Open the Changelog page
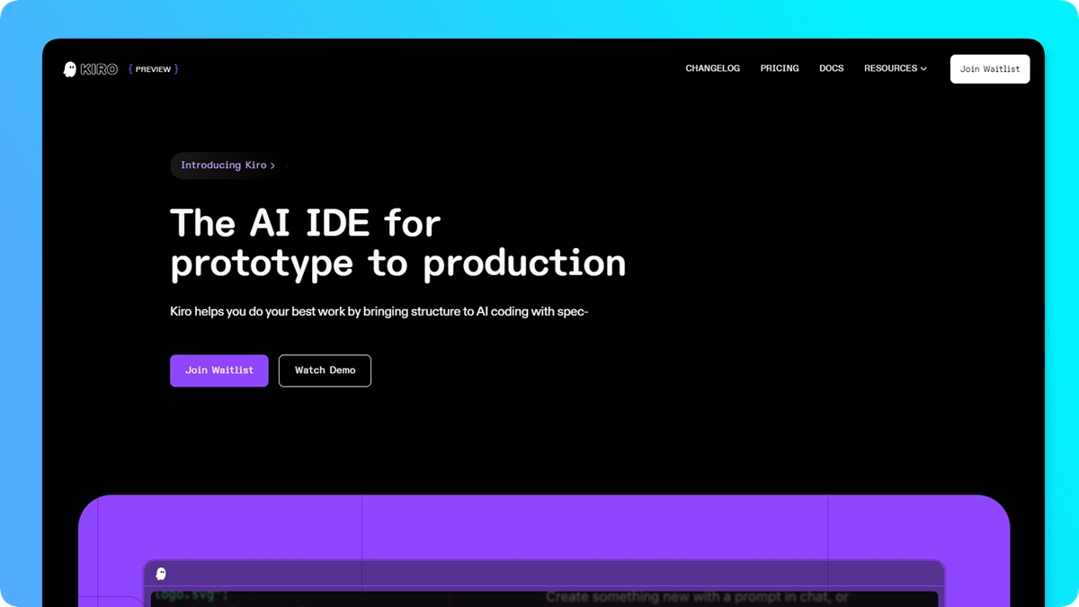 click(712, 68)
